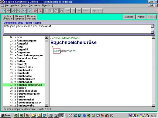
Task: Click the highlighted anat label in entry
Action: click(57, 51)
